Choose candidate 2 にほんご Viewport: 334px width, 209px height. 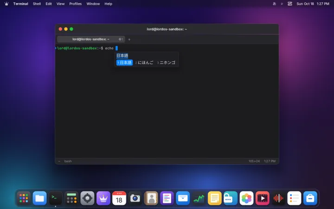tap(144, 63)
